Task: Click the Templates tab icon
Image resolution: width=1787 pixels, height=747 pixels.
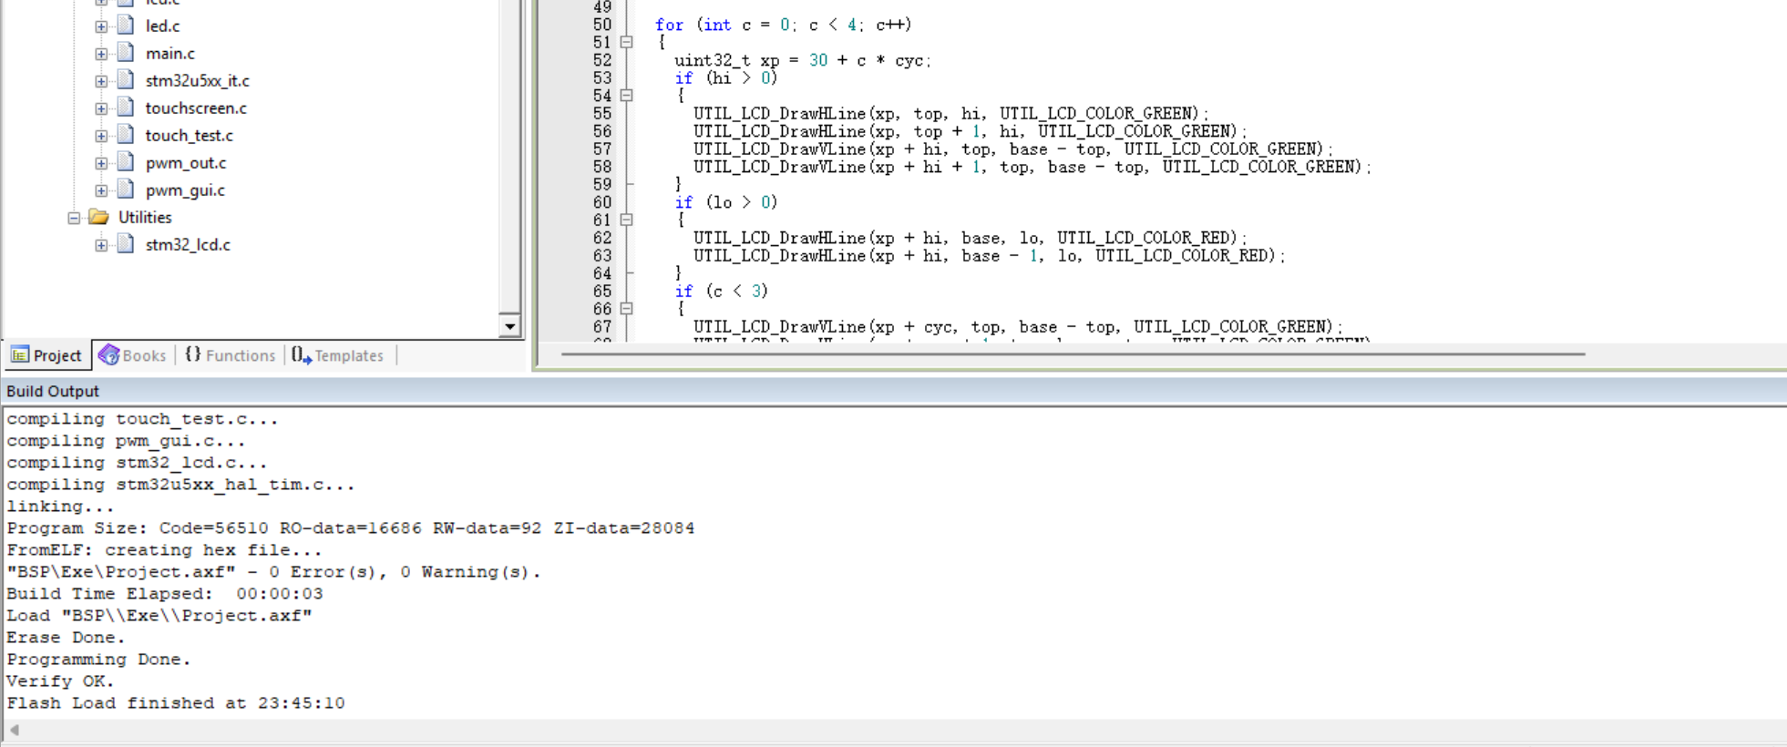Action: [302, 355]
